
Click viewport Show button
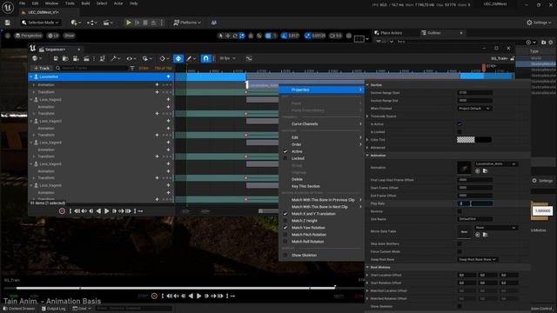pyautogui.click(x=70, y=36)
